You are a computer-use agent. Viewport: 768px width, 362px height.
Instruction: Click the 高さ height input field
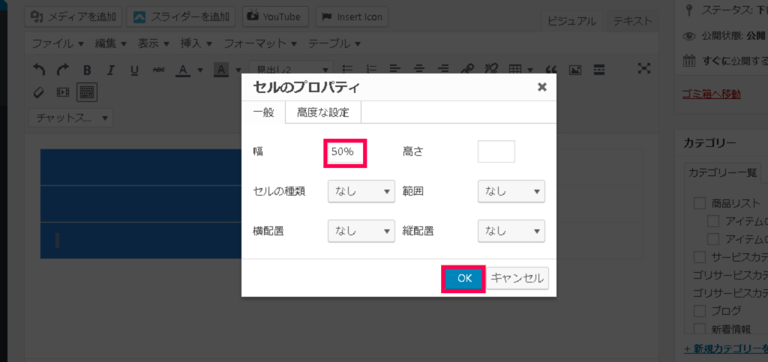(x=496, y=151)
